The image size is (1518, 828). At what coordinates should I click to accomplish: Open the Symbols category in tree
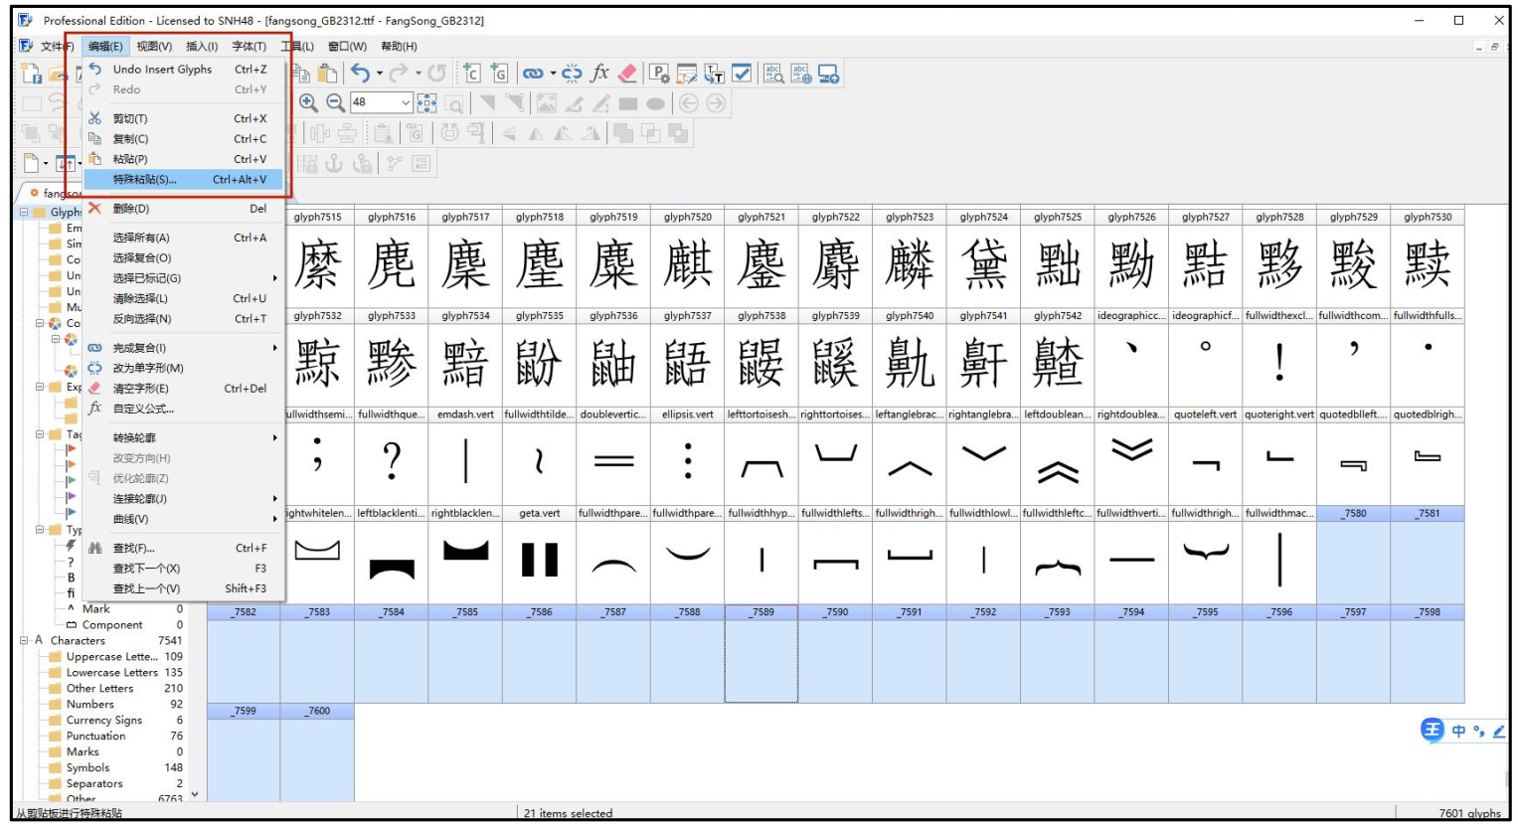pos(87,768)
